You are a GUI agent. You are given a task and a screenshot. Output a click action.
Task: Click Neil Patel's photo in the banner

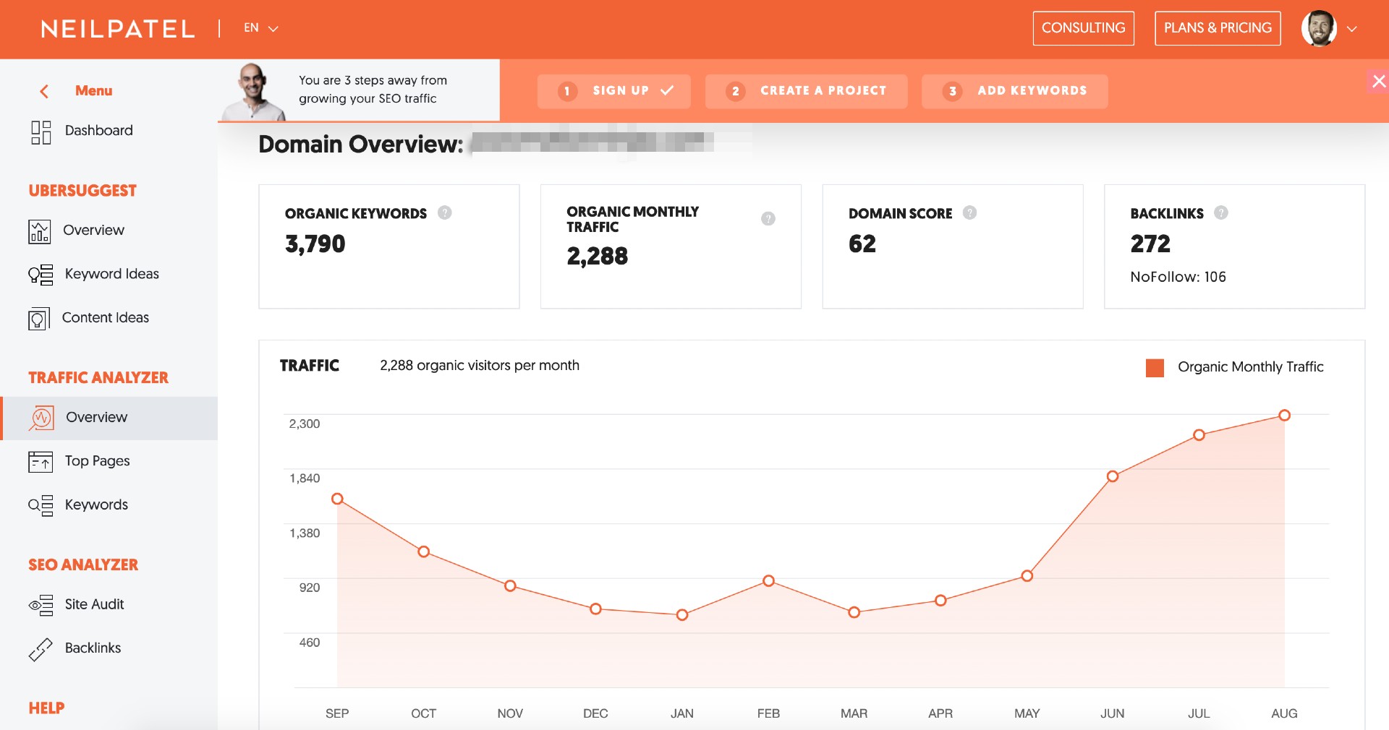pyautogui.click(x=255, y=91)
